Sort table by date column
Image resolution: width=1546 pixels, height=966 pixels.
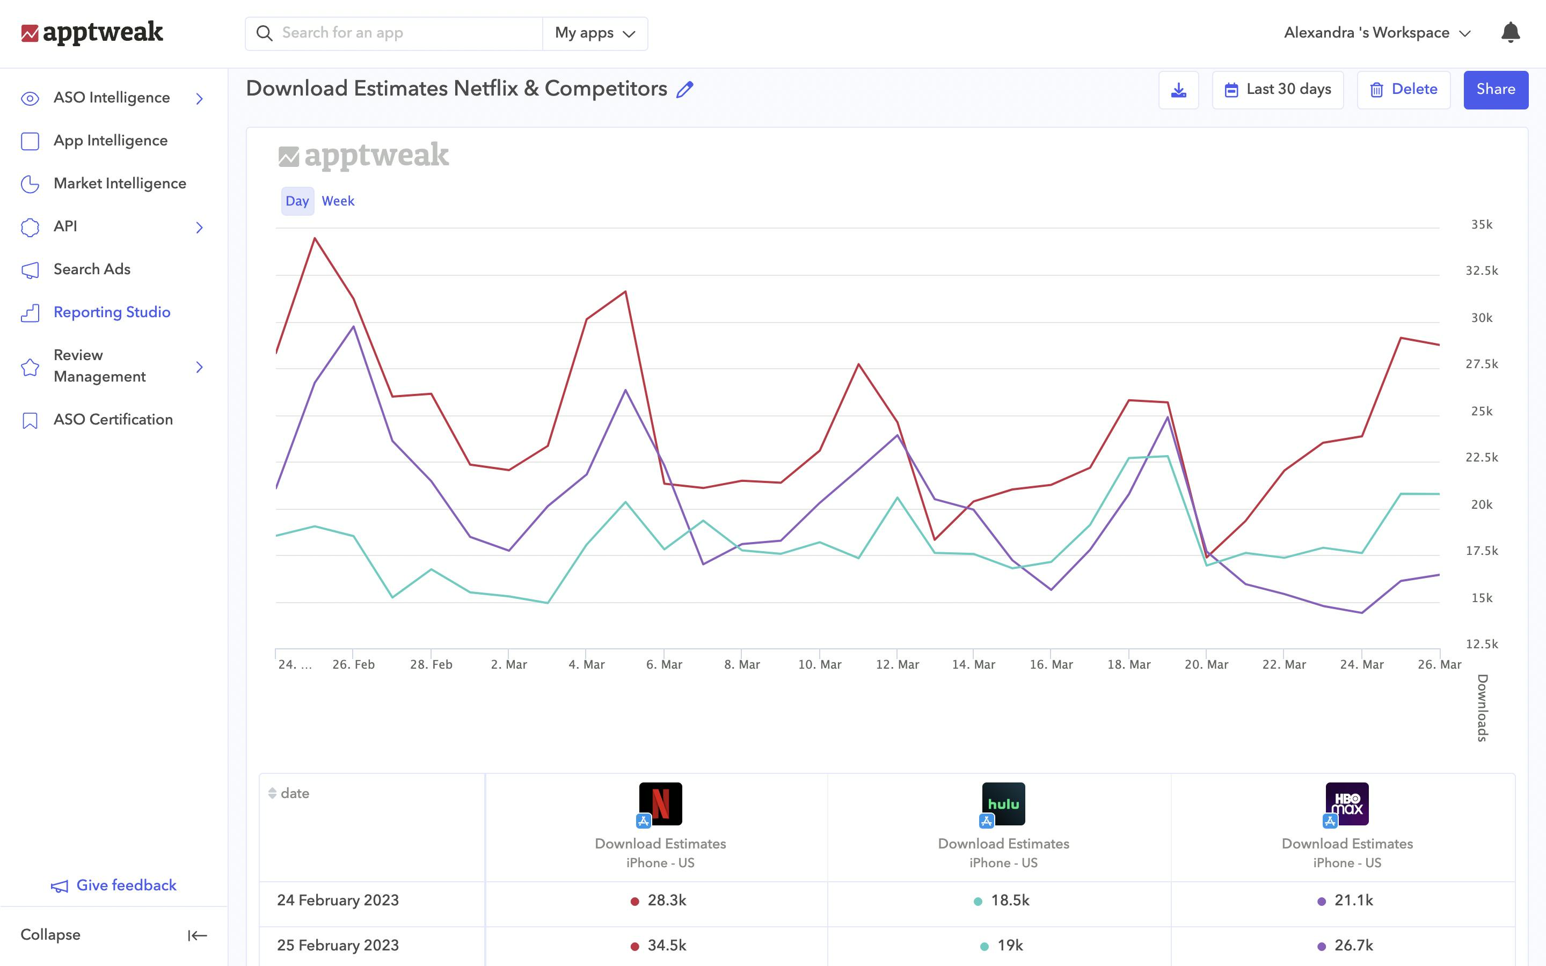[288, 793]
